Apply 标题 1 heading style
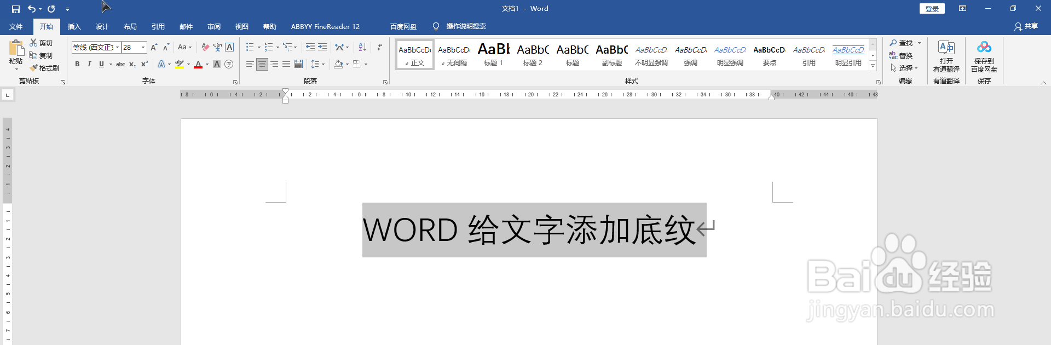Image resolution: width=1051 pixels, height=345 pixels. tap(493, 54)
